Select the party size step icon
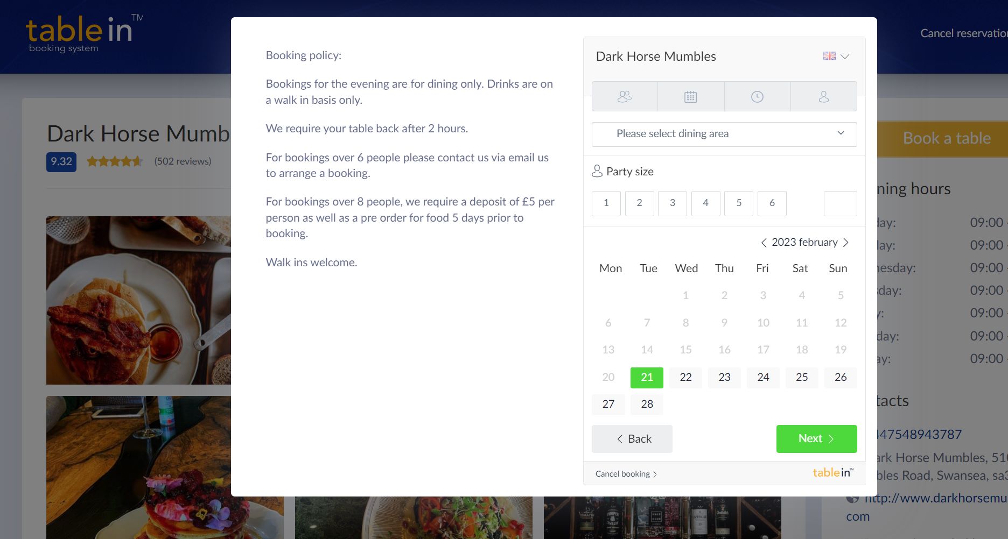Image resolution: width=1008 pixels, height=539 pixels. pyautogui.click(x=624, y=96)
